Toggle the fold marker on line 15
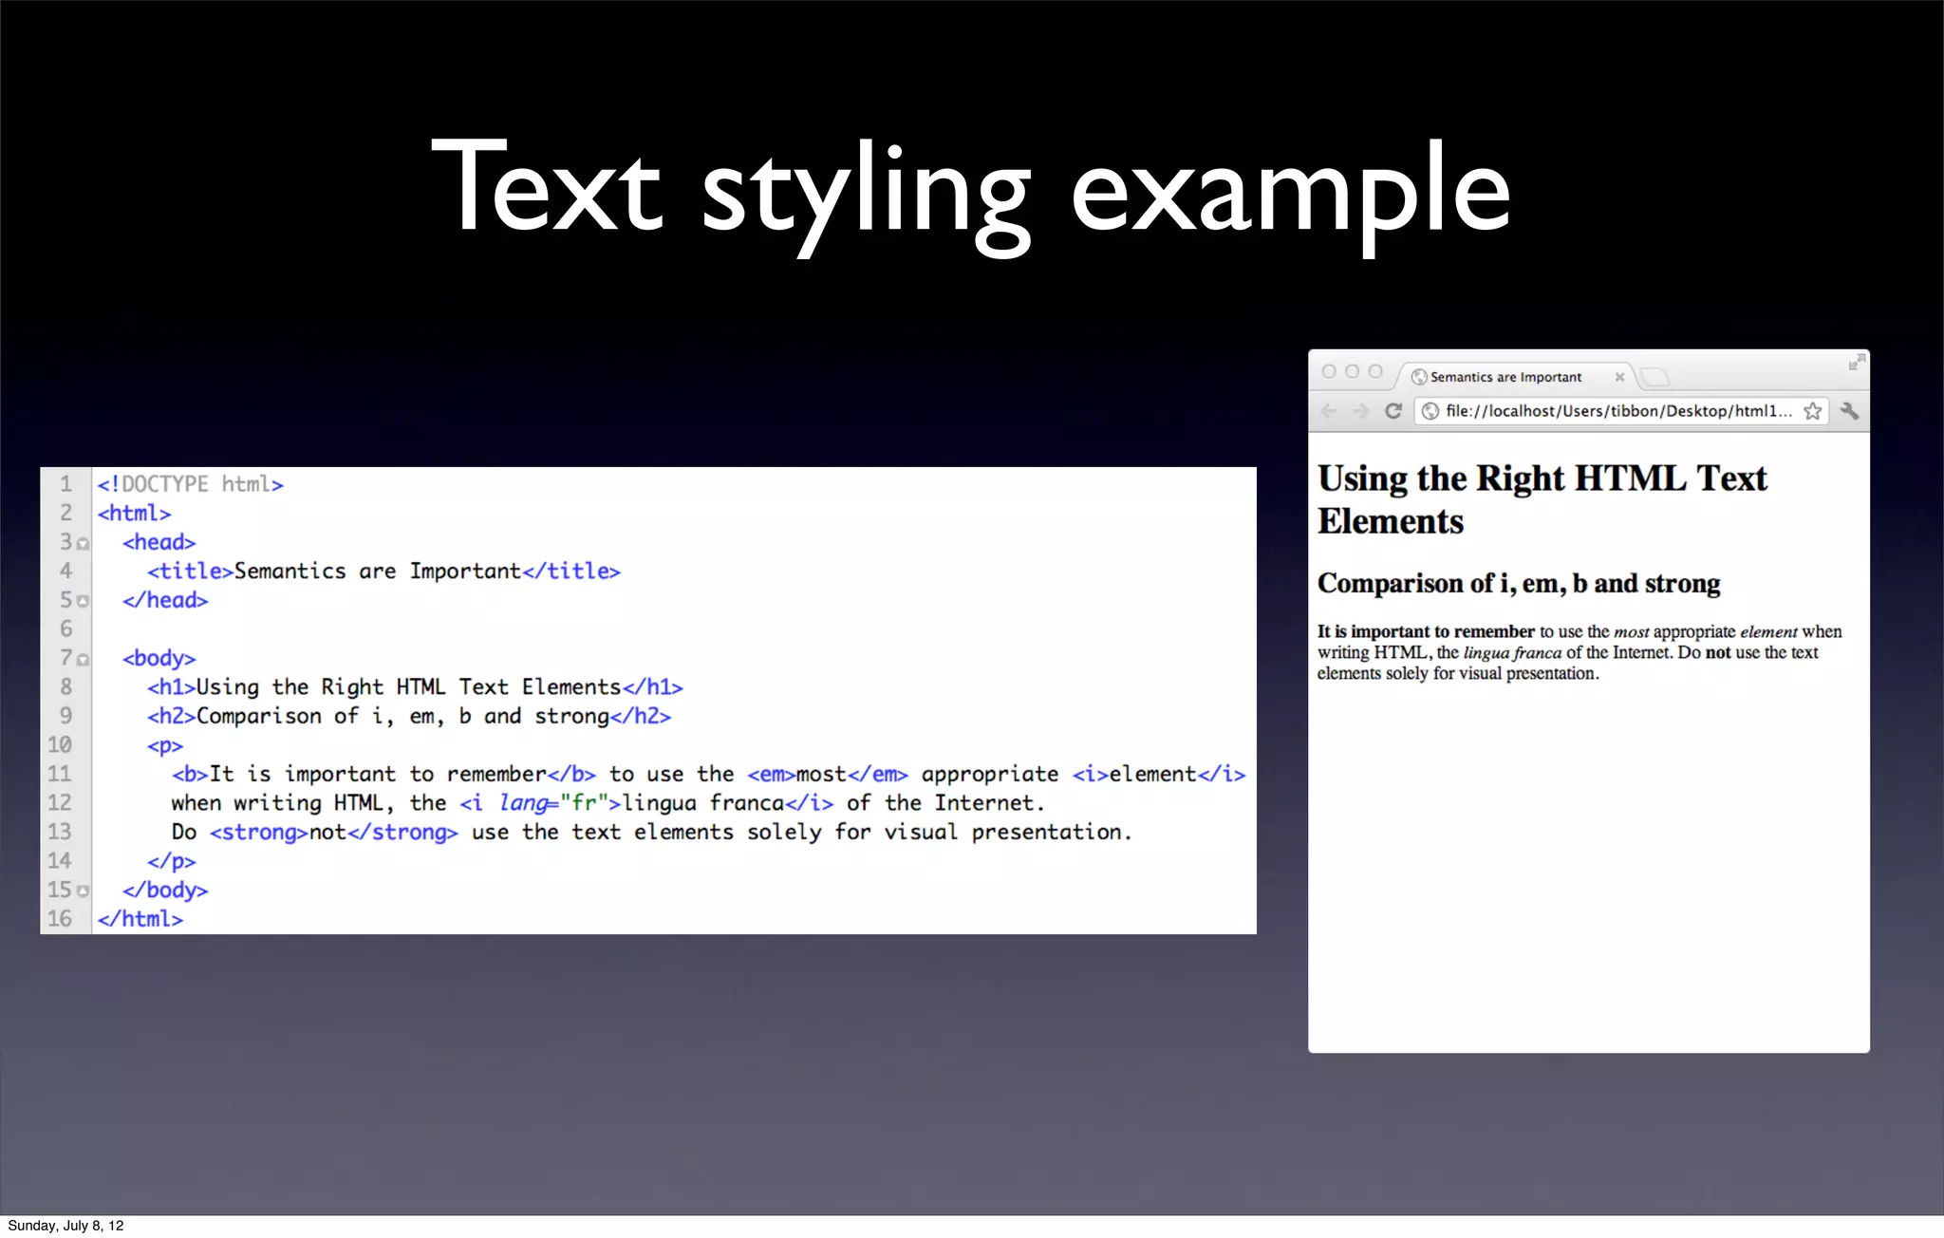1944x1238 pixels. tap(84, 891)
